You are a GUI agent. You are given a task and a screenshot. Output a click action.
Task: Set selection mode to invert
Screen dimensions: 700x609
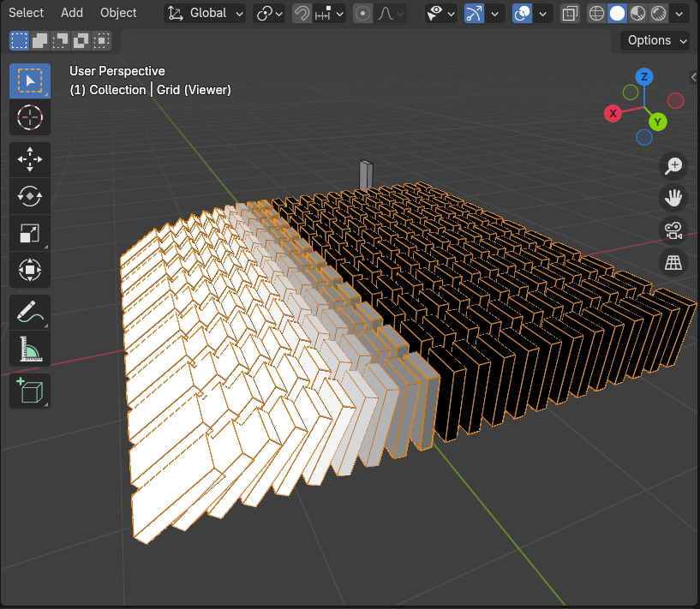pos(81,40)
